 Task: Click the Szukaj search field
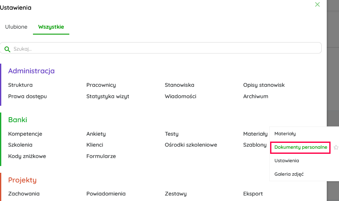pos(165,49)
